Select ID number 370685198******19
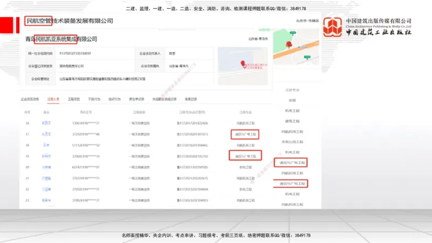Screen dimensions: 432x243 click(x=86, y=156)
